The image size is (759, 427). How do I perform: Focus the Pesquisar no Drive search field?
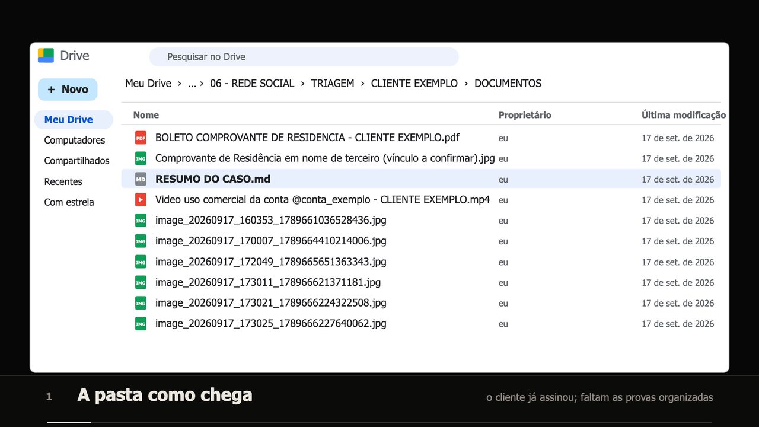click(x=304, y=57)
